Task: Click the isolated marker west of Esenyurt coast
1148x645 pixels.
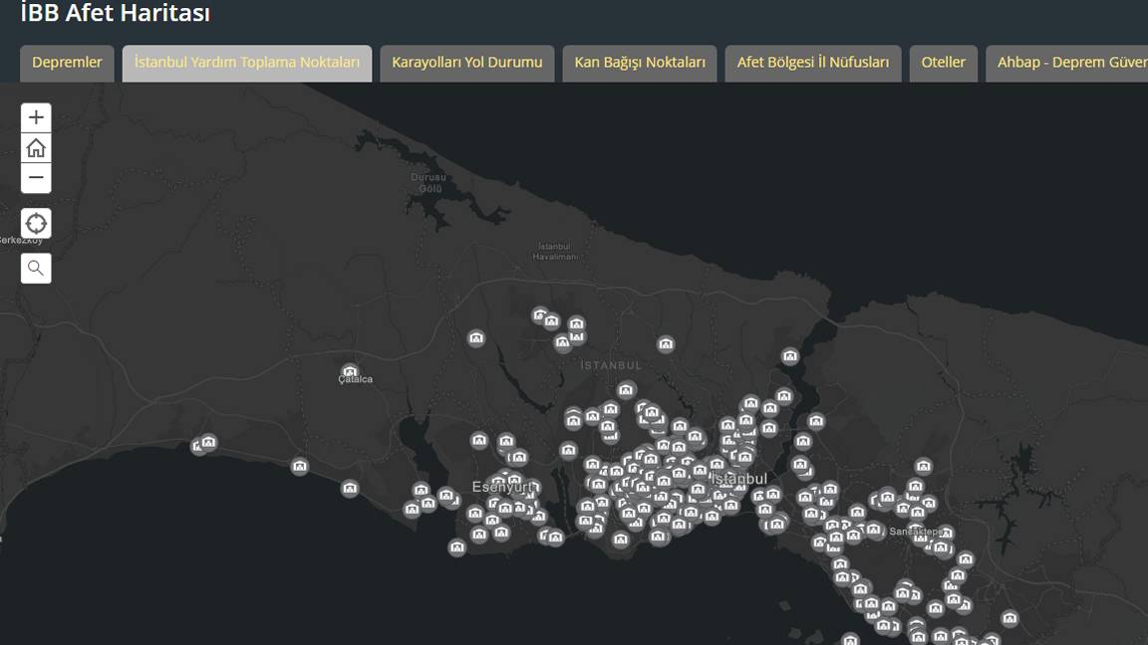Action: pyautogui.click(x=350, y=488)
